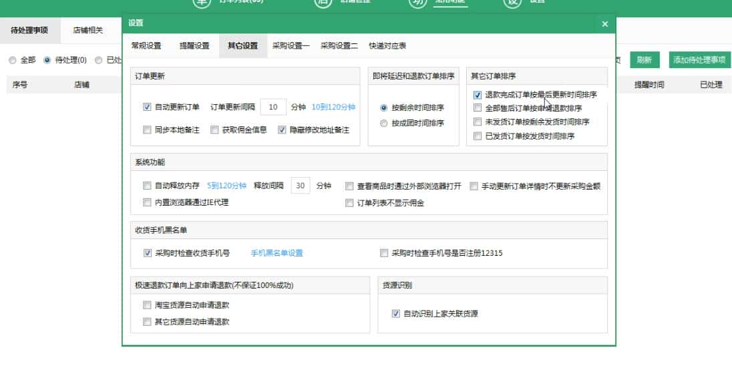
Task: Enable the 同步本地备注 checkbox
Action: (148, 130)
